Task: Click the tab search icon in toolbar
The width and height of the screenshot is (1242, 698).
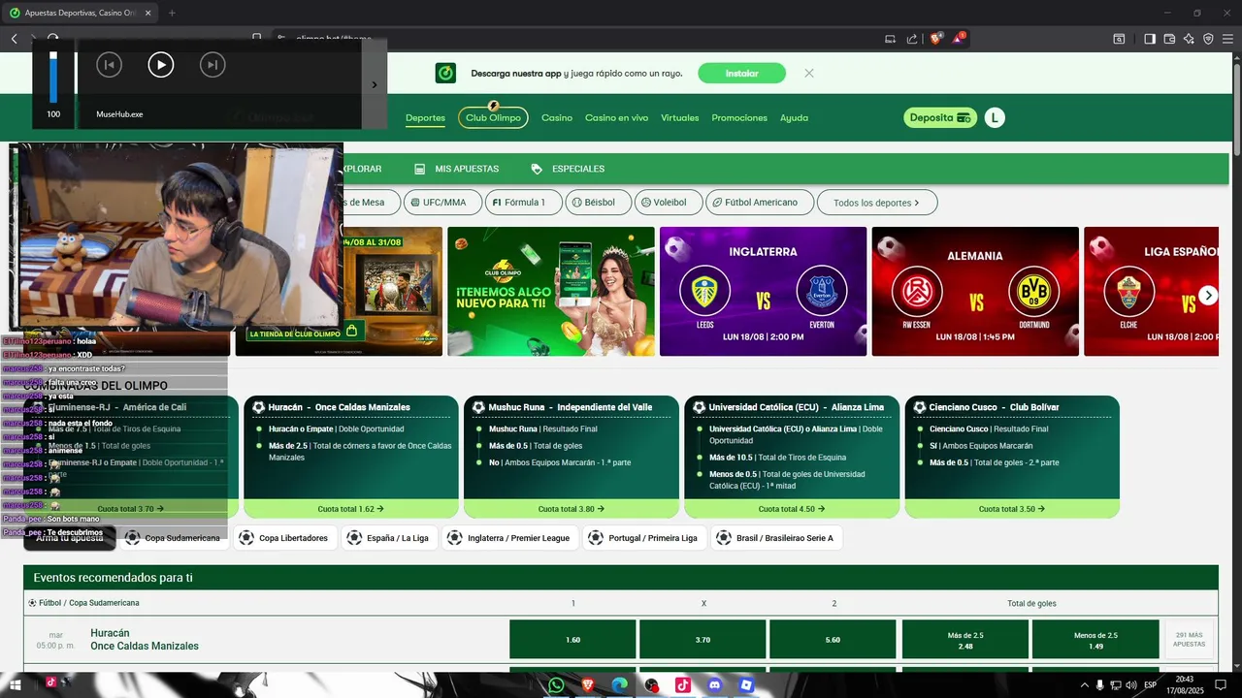Action: [x=1119, y=39]
